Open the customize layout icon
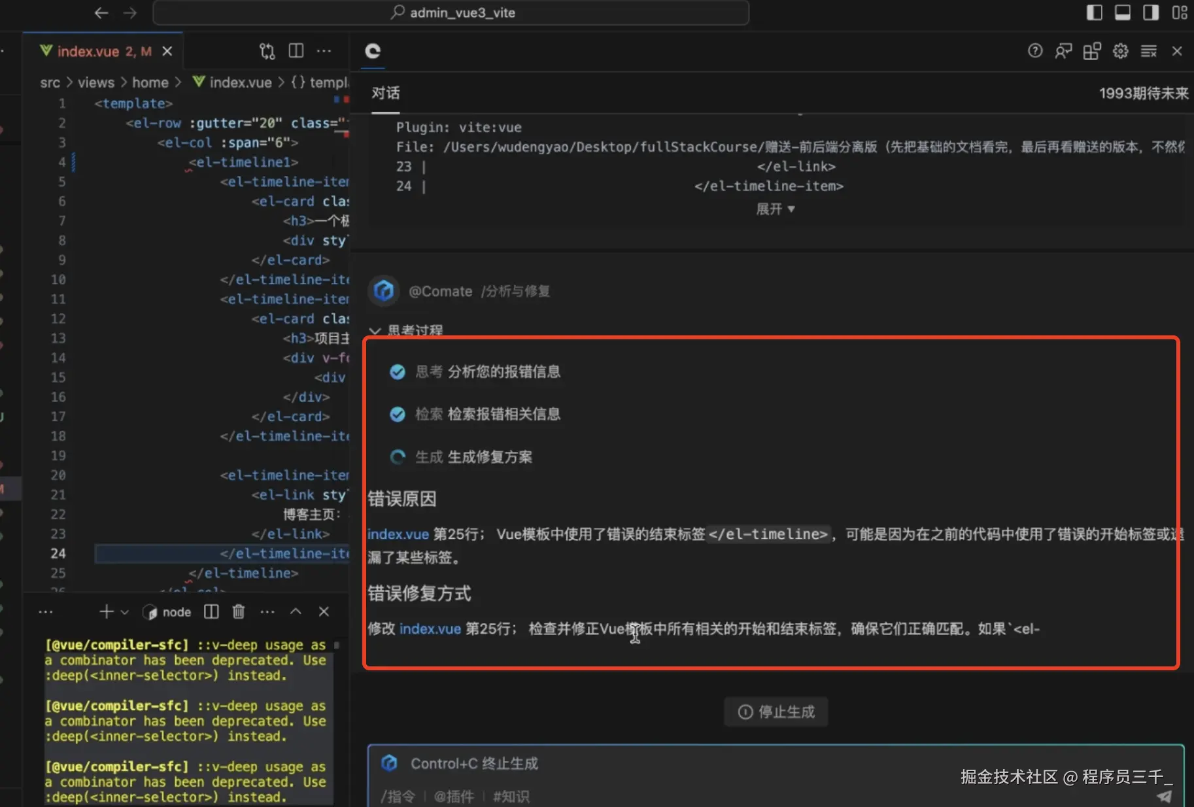1194x807 pixels. point(1180,13)
